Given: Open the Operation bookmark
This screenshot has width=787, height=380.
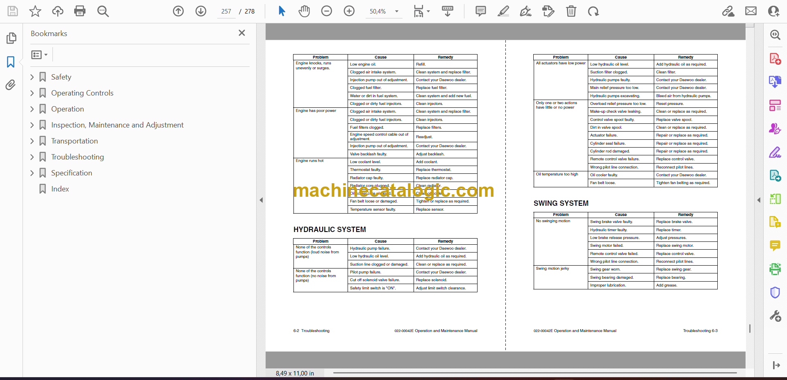Looking at the screenshot, I should (68, 109).
